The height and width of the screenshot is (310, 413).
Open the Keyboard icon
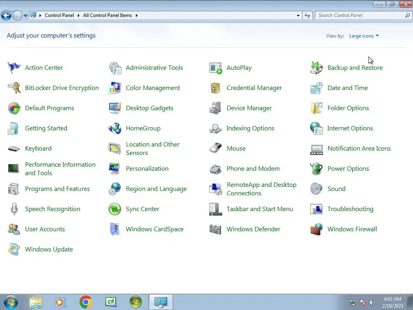14,149
